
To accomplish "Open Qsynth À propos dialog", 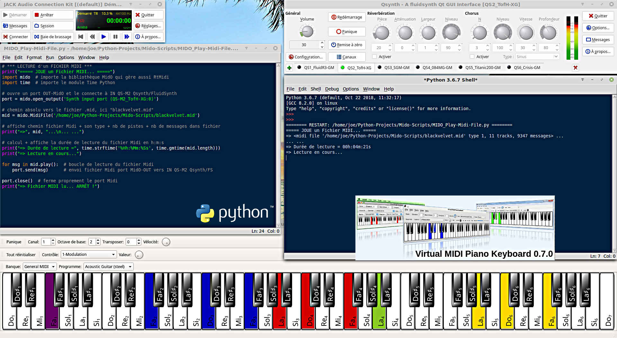I will click(x=598, y=51).
